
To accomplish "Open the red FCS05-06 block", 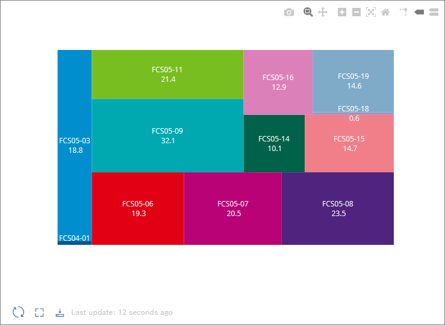I will pyautogui.click(x=138, y=208).
